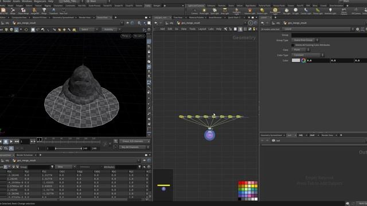Click the Transform shelf tool
Image resolution: width=367 pixels, height=206 pixels.
[53, 11]
